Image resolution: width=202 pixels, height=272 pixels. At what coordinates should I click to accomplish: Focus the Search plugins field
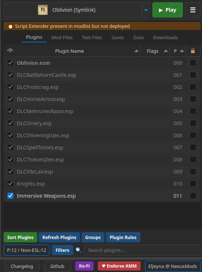[142, 250]
